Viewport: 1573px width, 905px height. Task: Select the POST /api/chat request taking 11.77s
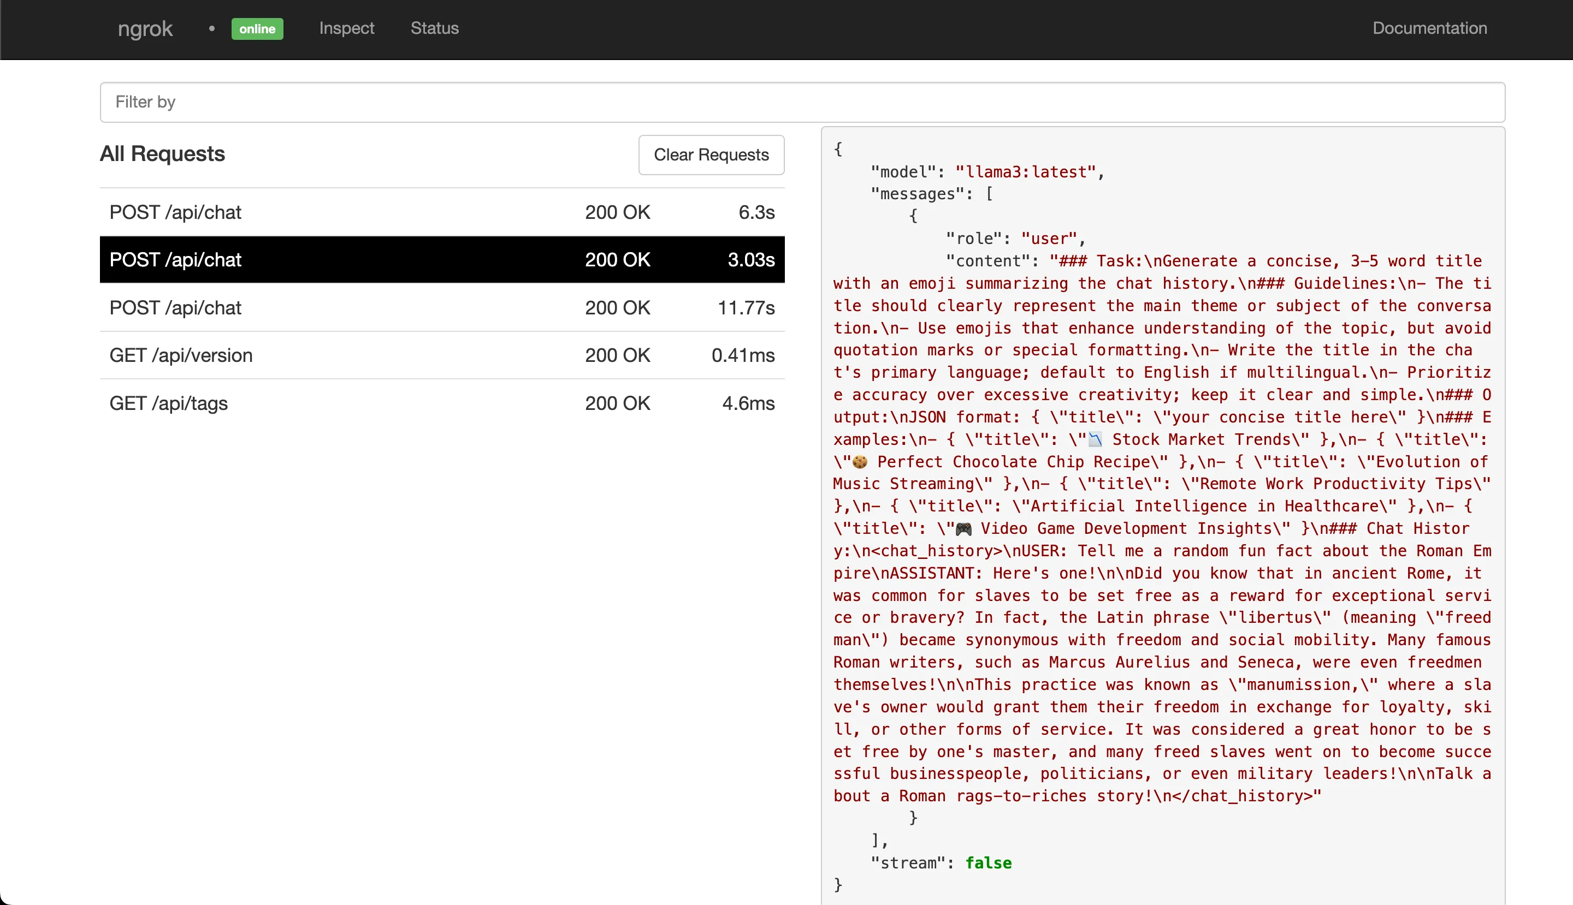[x=442, y=308]
